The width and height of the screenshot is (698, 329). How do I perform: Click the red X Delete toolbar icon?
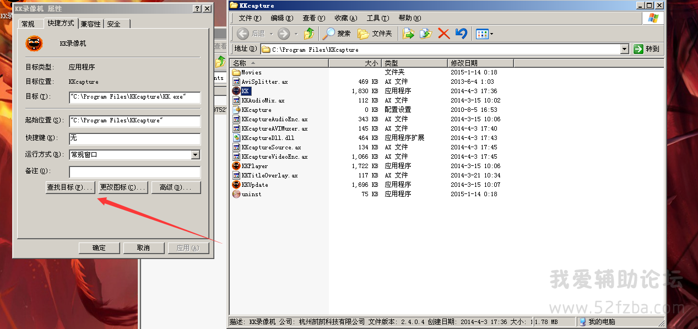click(x=443, y=34)
